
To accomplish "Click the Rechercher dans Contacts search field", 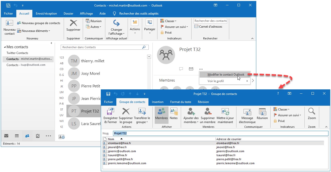I will coord(102,47).
